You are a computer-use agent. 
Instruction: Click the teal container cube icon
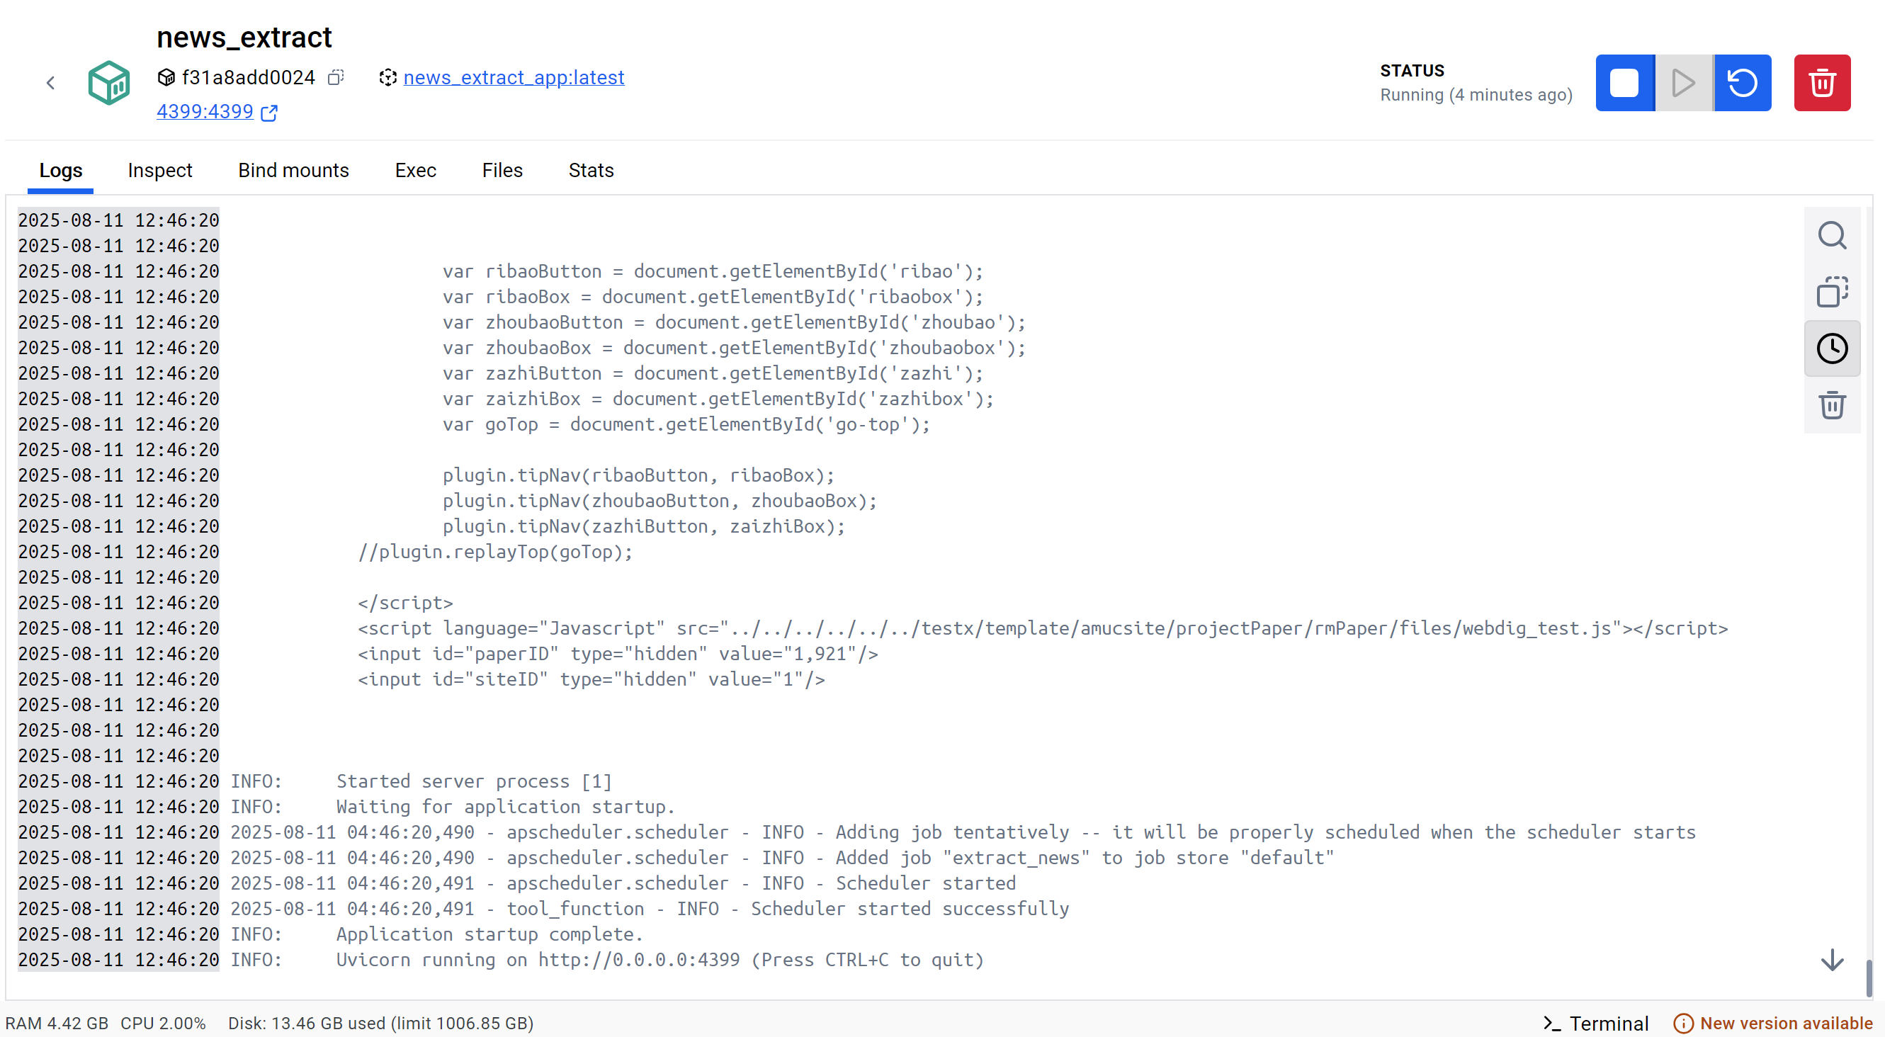(109, 83)
